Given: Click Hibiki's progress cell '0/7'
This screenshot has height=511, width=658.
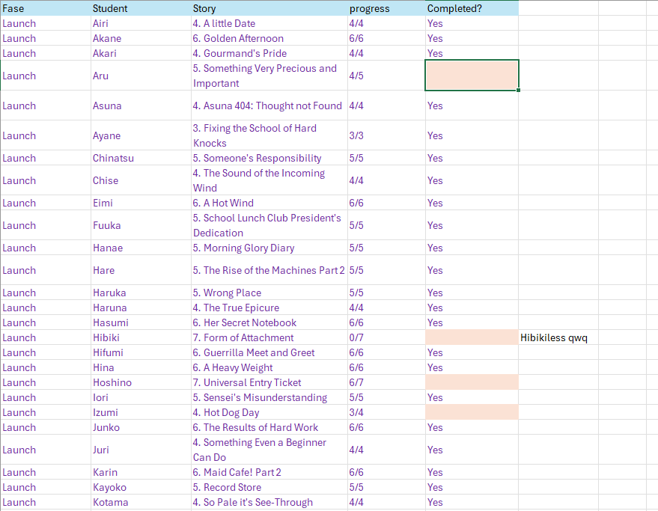Looking at the screenshot, I should click(386, 337).
